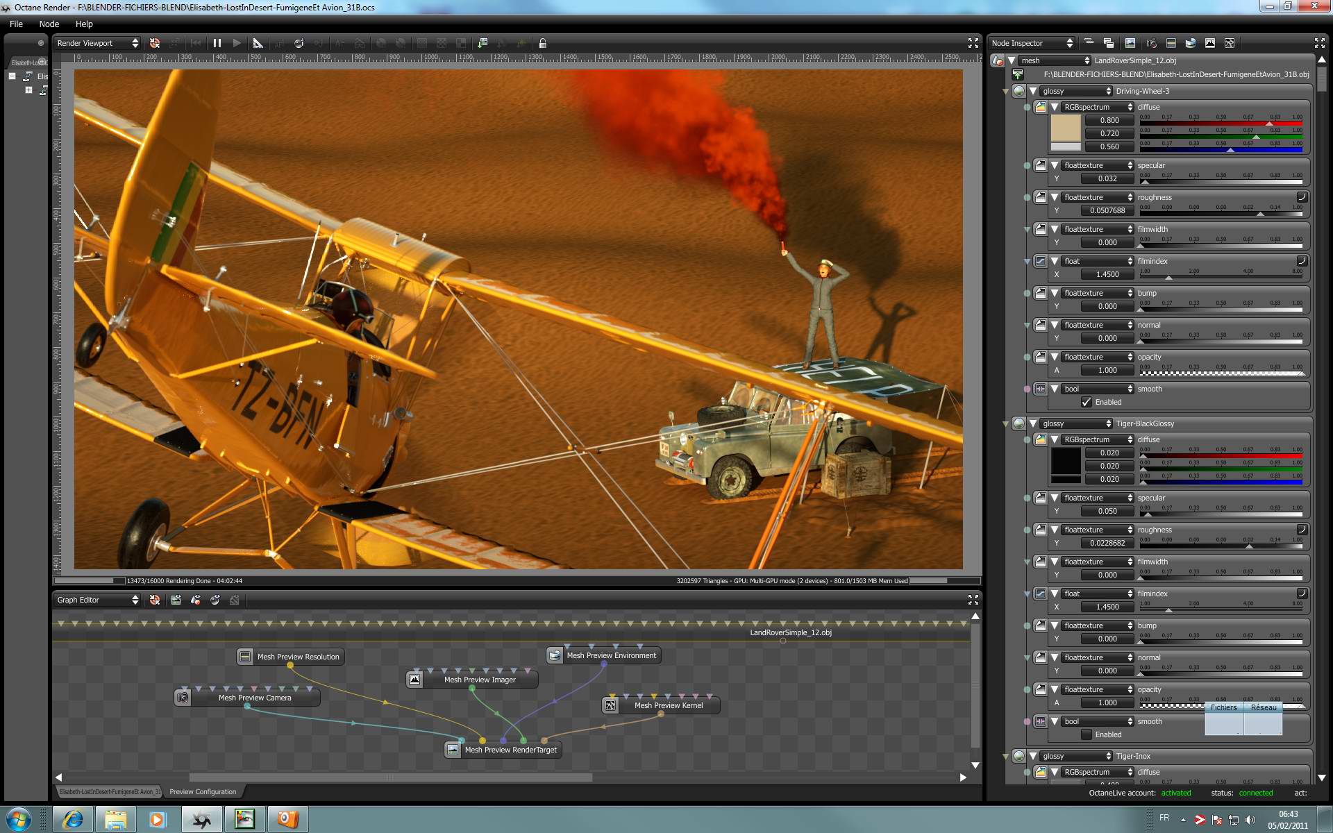Viewport: 1333px width, 833px height.
Task: Open the Node menu
Action: click(49, 24)
